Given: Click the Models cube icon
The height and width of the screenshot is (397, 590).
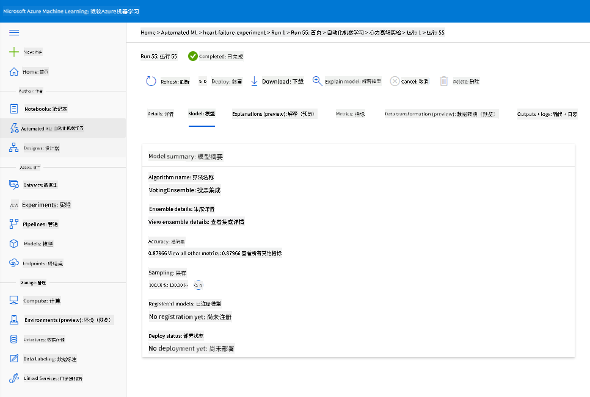Looking at the screenshot, I should click(14, 244).
